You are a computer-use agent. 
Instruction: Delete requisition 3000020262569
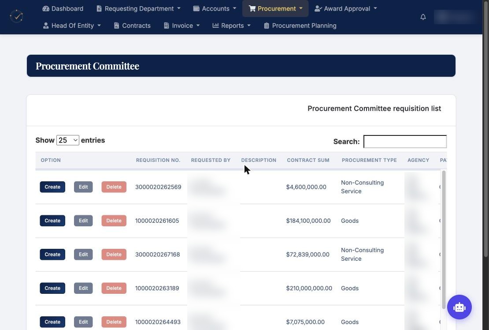114,187
